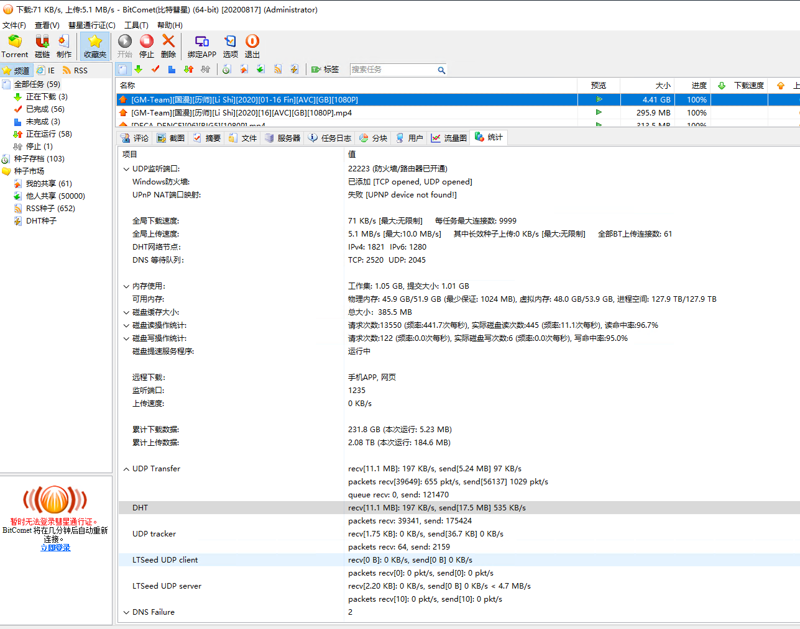Switch to the IE sidebar tab
The image size is (800, 629).
(x=45, y=71)
